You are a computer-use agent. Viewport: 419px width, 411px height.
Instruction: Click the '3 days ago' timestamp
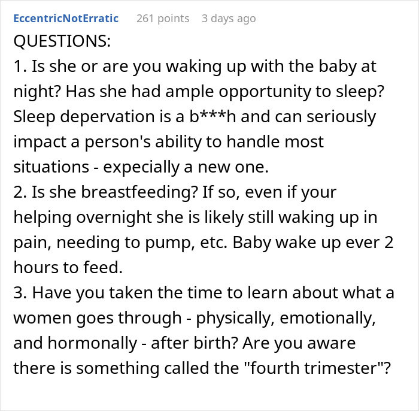pos(229,19)
